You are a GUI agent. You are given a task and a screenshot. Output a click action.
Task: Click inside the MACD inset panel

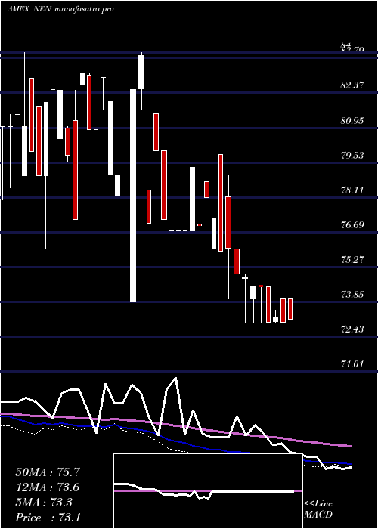point(208,491)
